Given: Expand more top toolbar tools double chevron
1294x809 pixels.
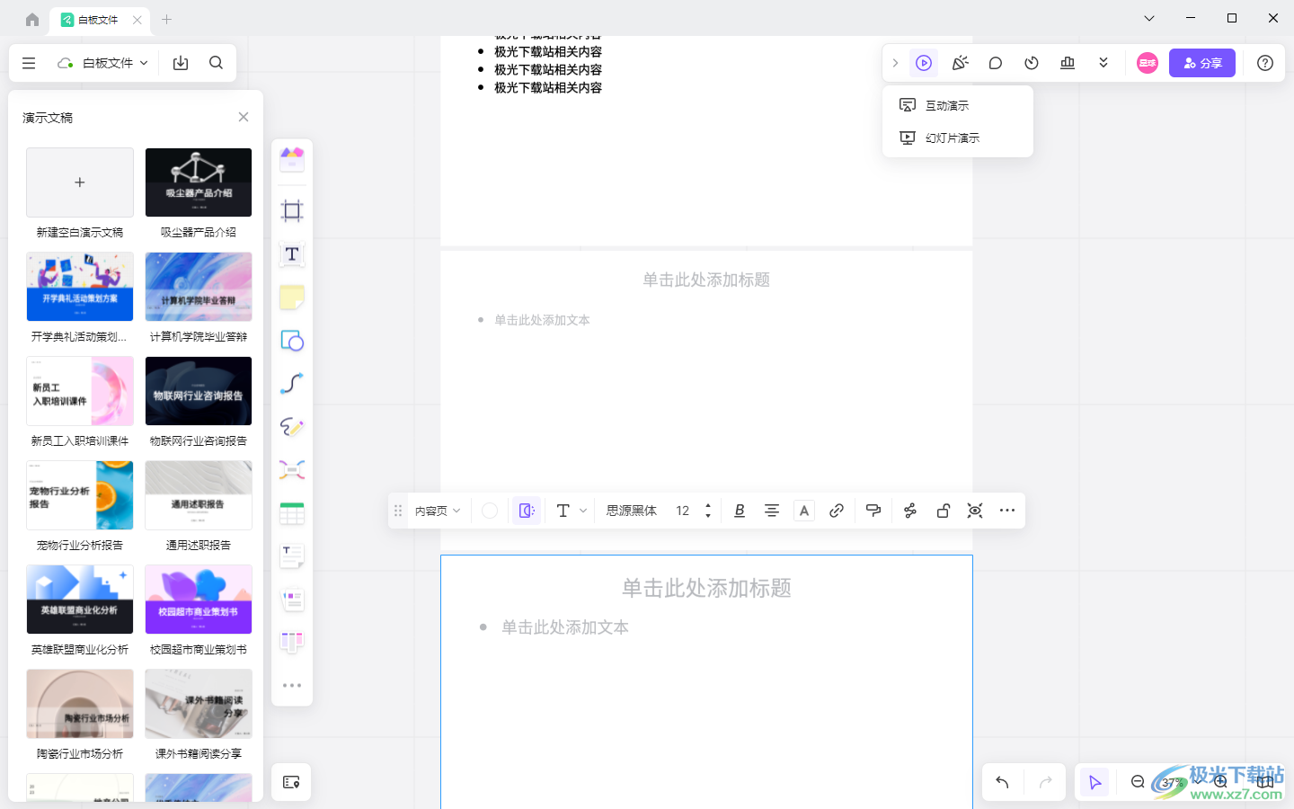Looking at the screenshot, I should pos(1103,63).
